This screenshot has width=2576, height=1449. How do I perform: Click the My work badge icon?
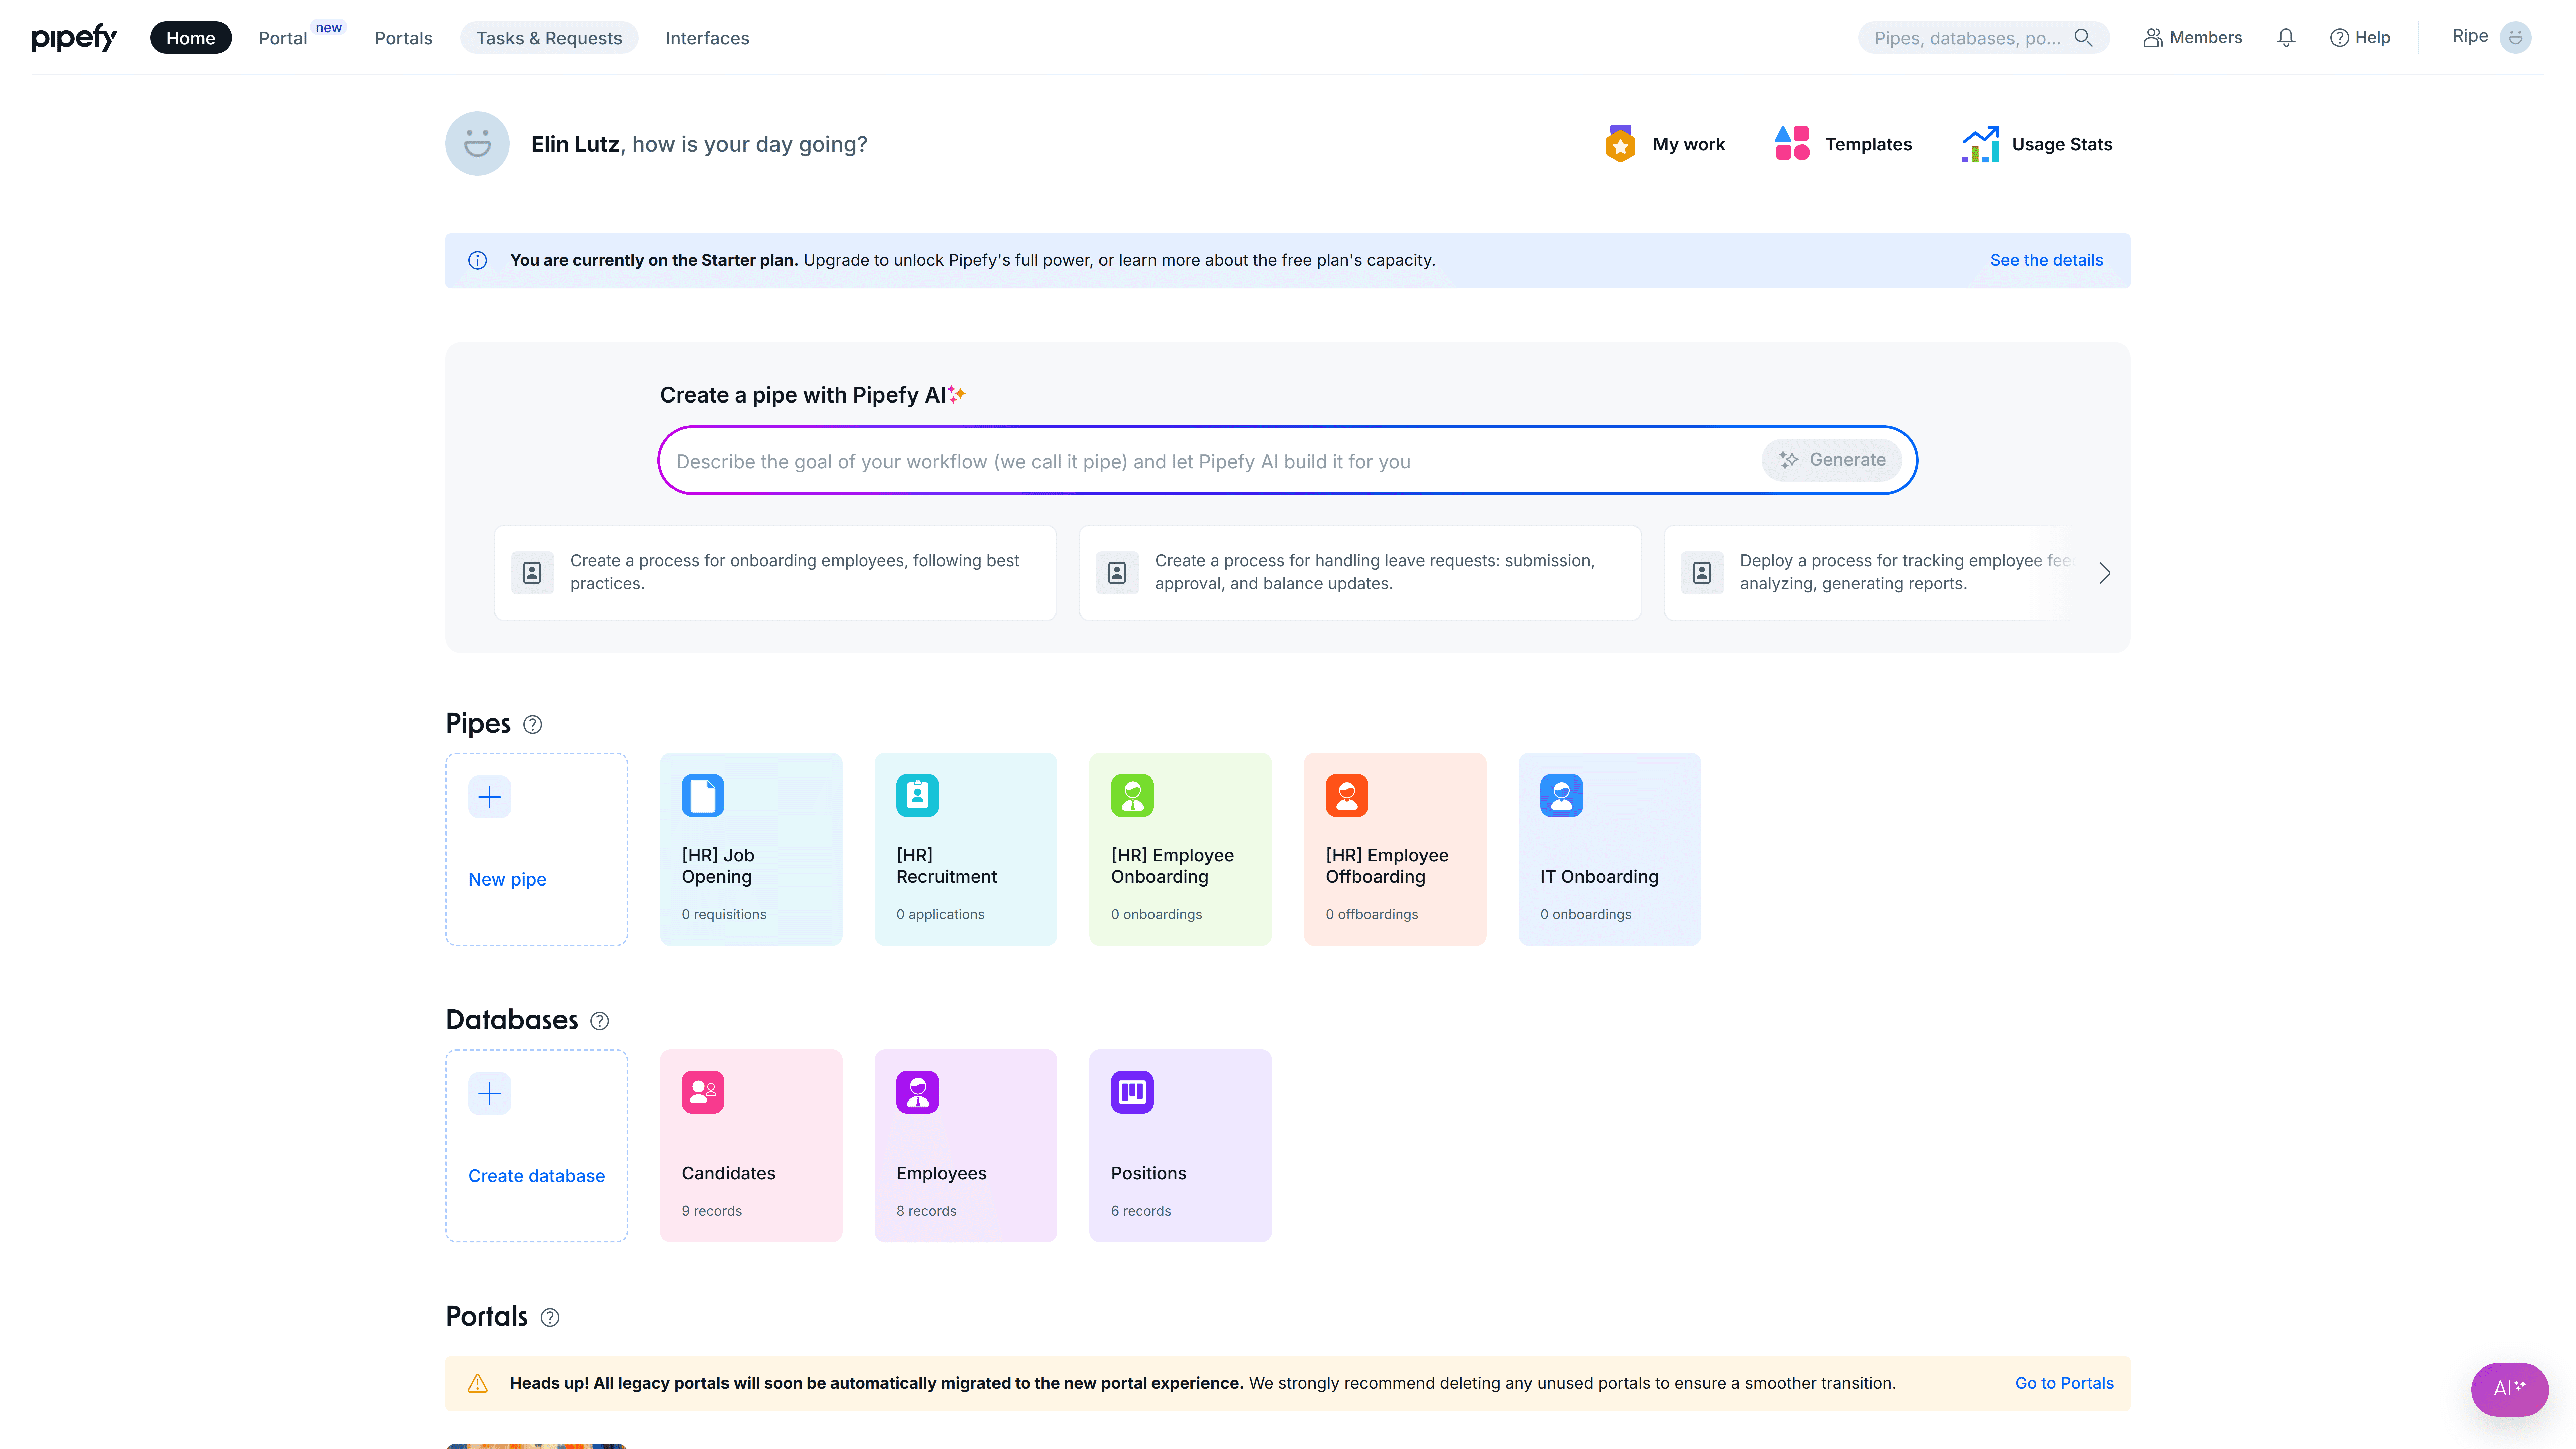pos(1620,144)
